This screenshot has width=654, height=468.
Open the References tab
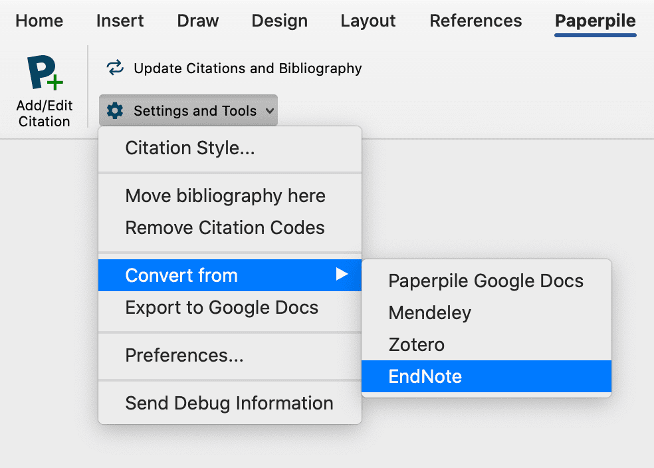coord(476,21)
